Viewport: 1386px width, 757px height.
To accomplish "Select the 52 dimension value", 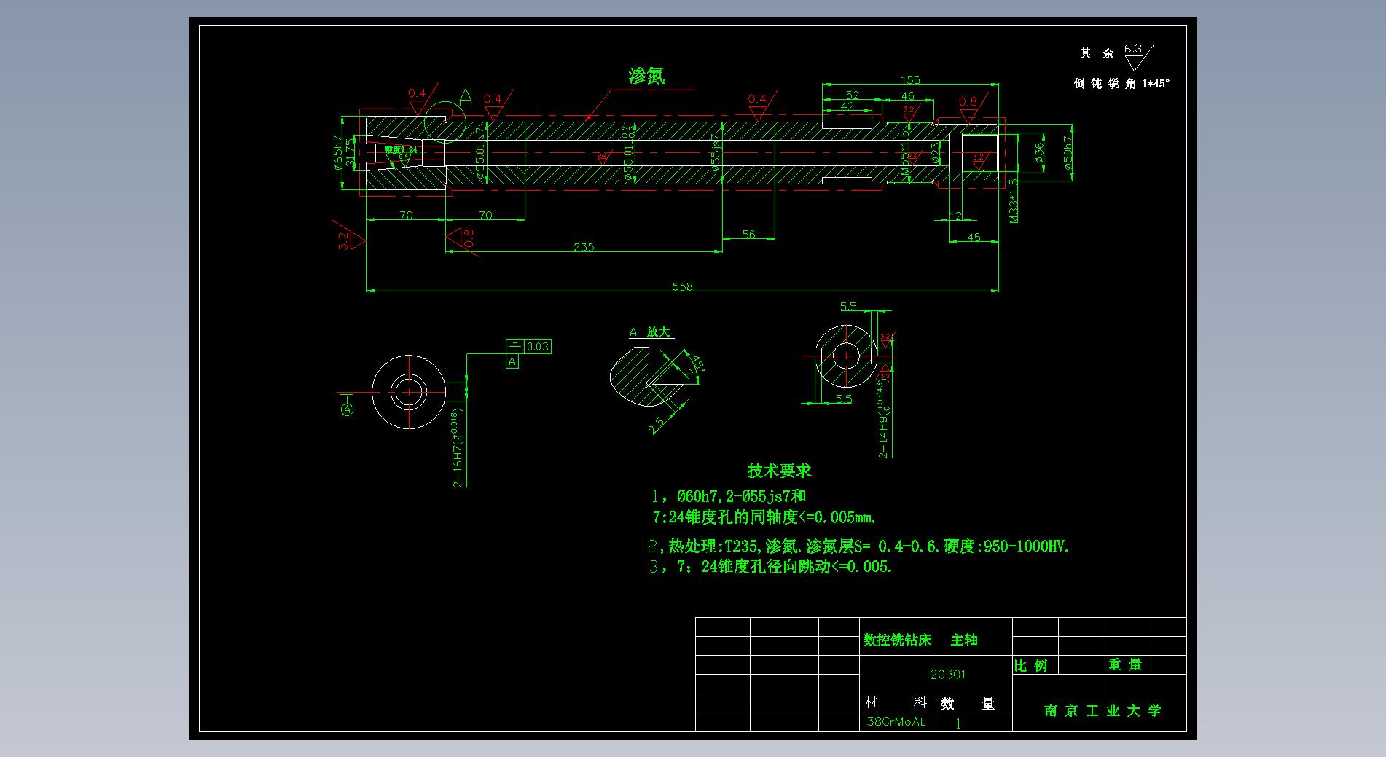I will pos(853,95).
